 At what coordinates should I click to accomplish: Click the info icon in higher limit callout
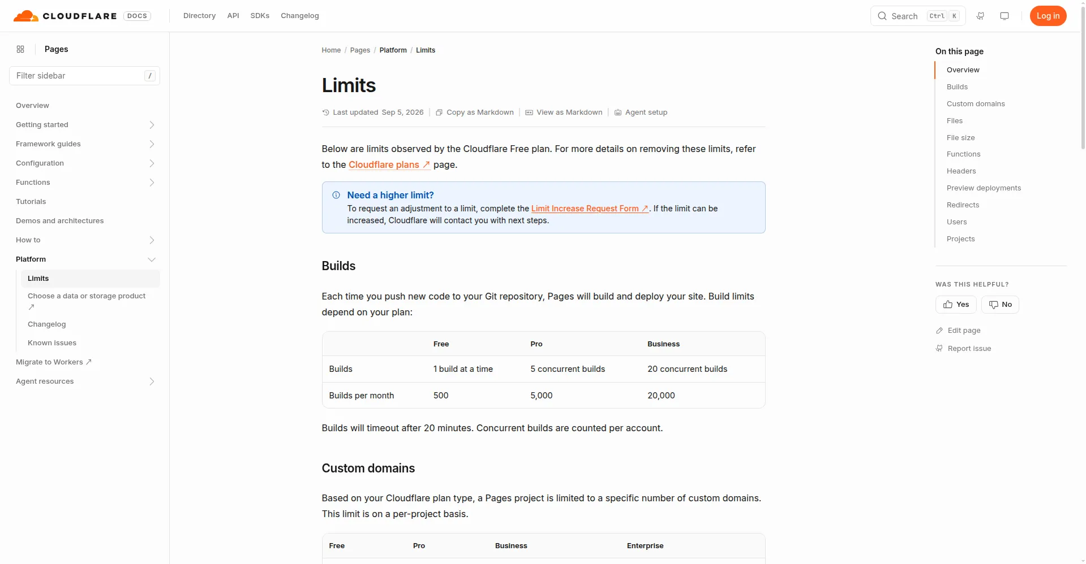(336, 195)
